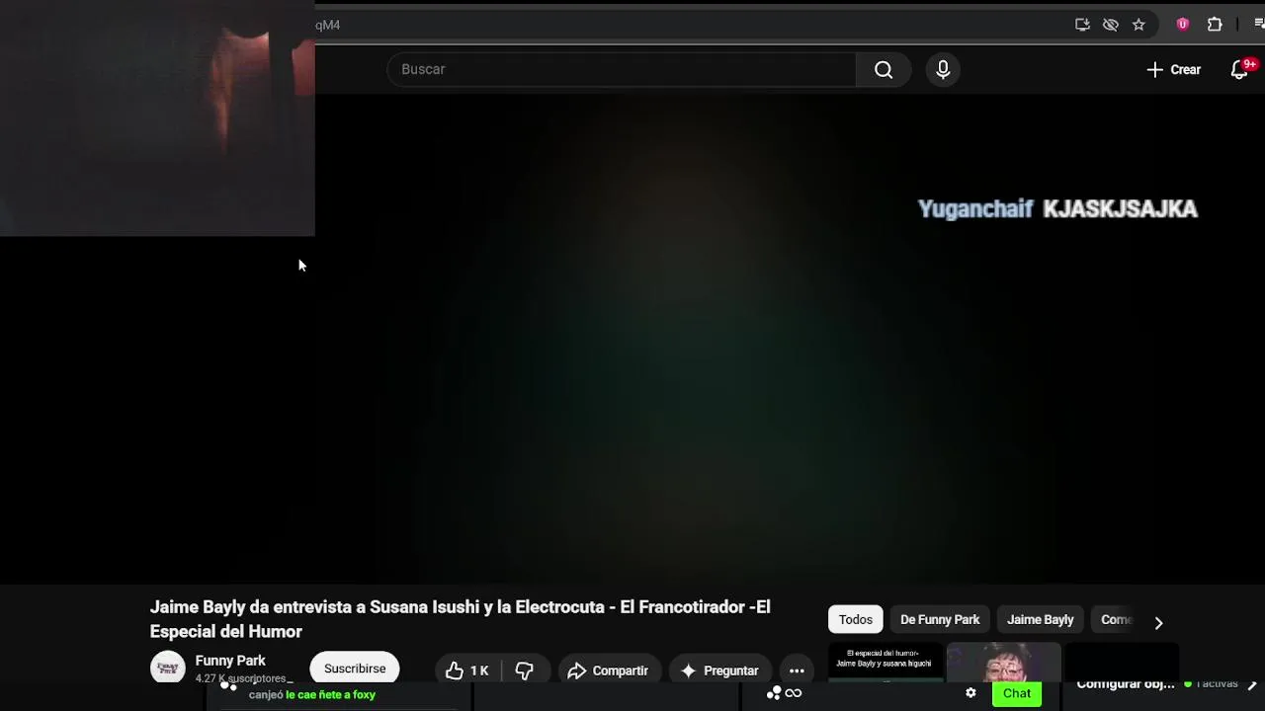Bookmark this page with star icon

1138,25
